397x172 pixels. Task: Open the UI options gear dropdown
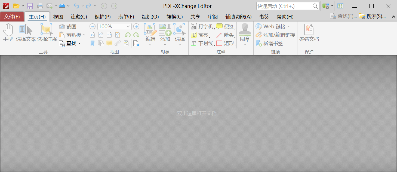pyautogui.click(x=332, y=6)
